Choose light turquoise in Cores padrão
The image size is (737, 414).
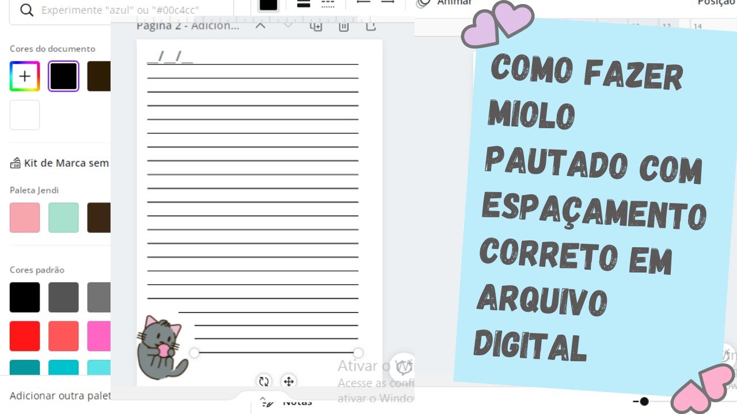(99, 367)
